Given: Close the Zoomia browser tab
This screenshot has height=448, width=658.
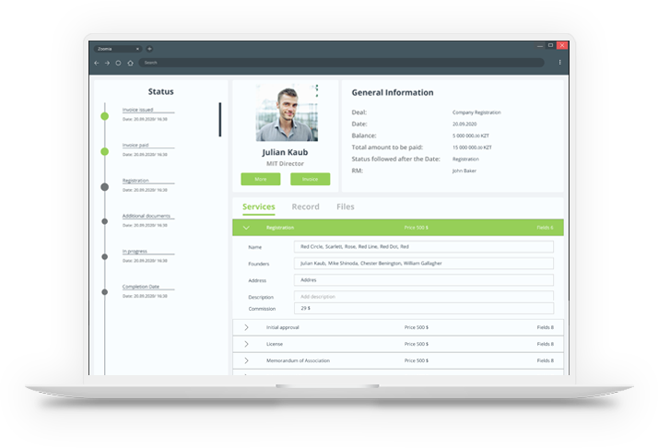Looking at the screenshot, I should 137,48.
